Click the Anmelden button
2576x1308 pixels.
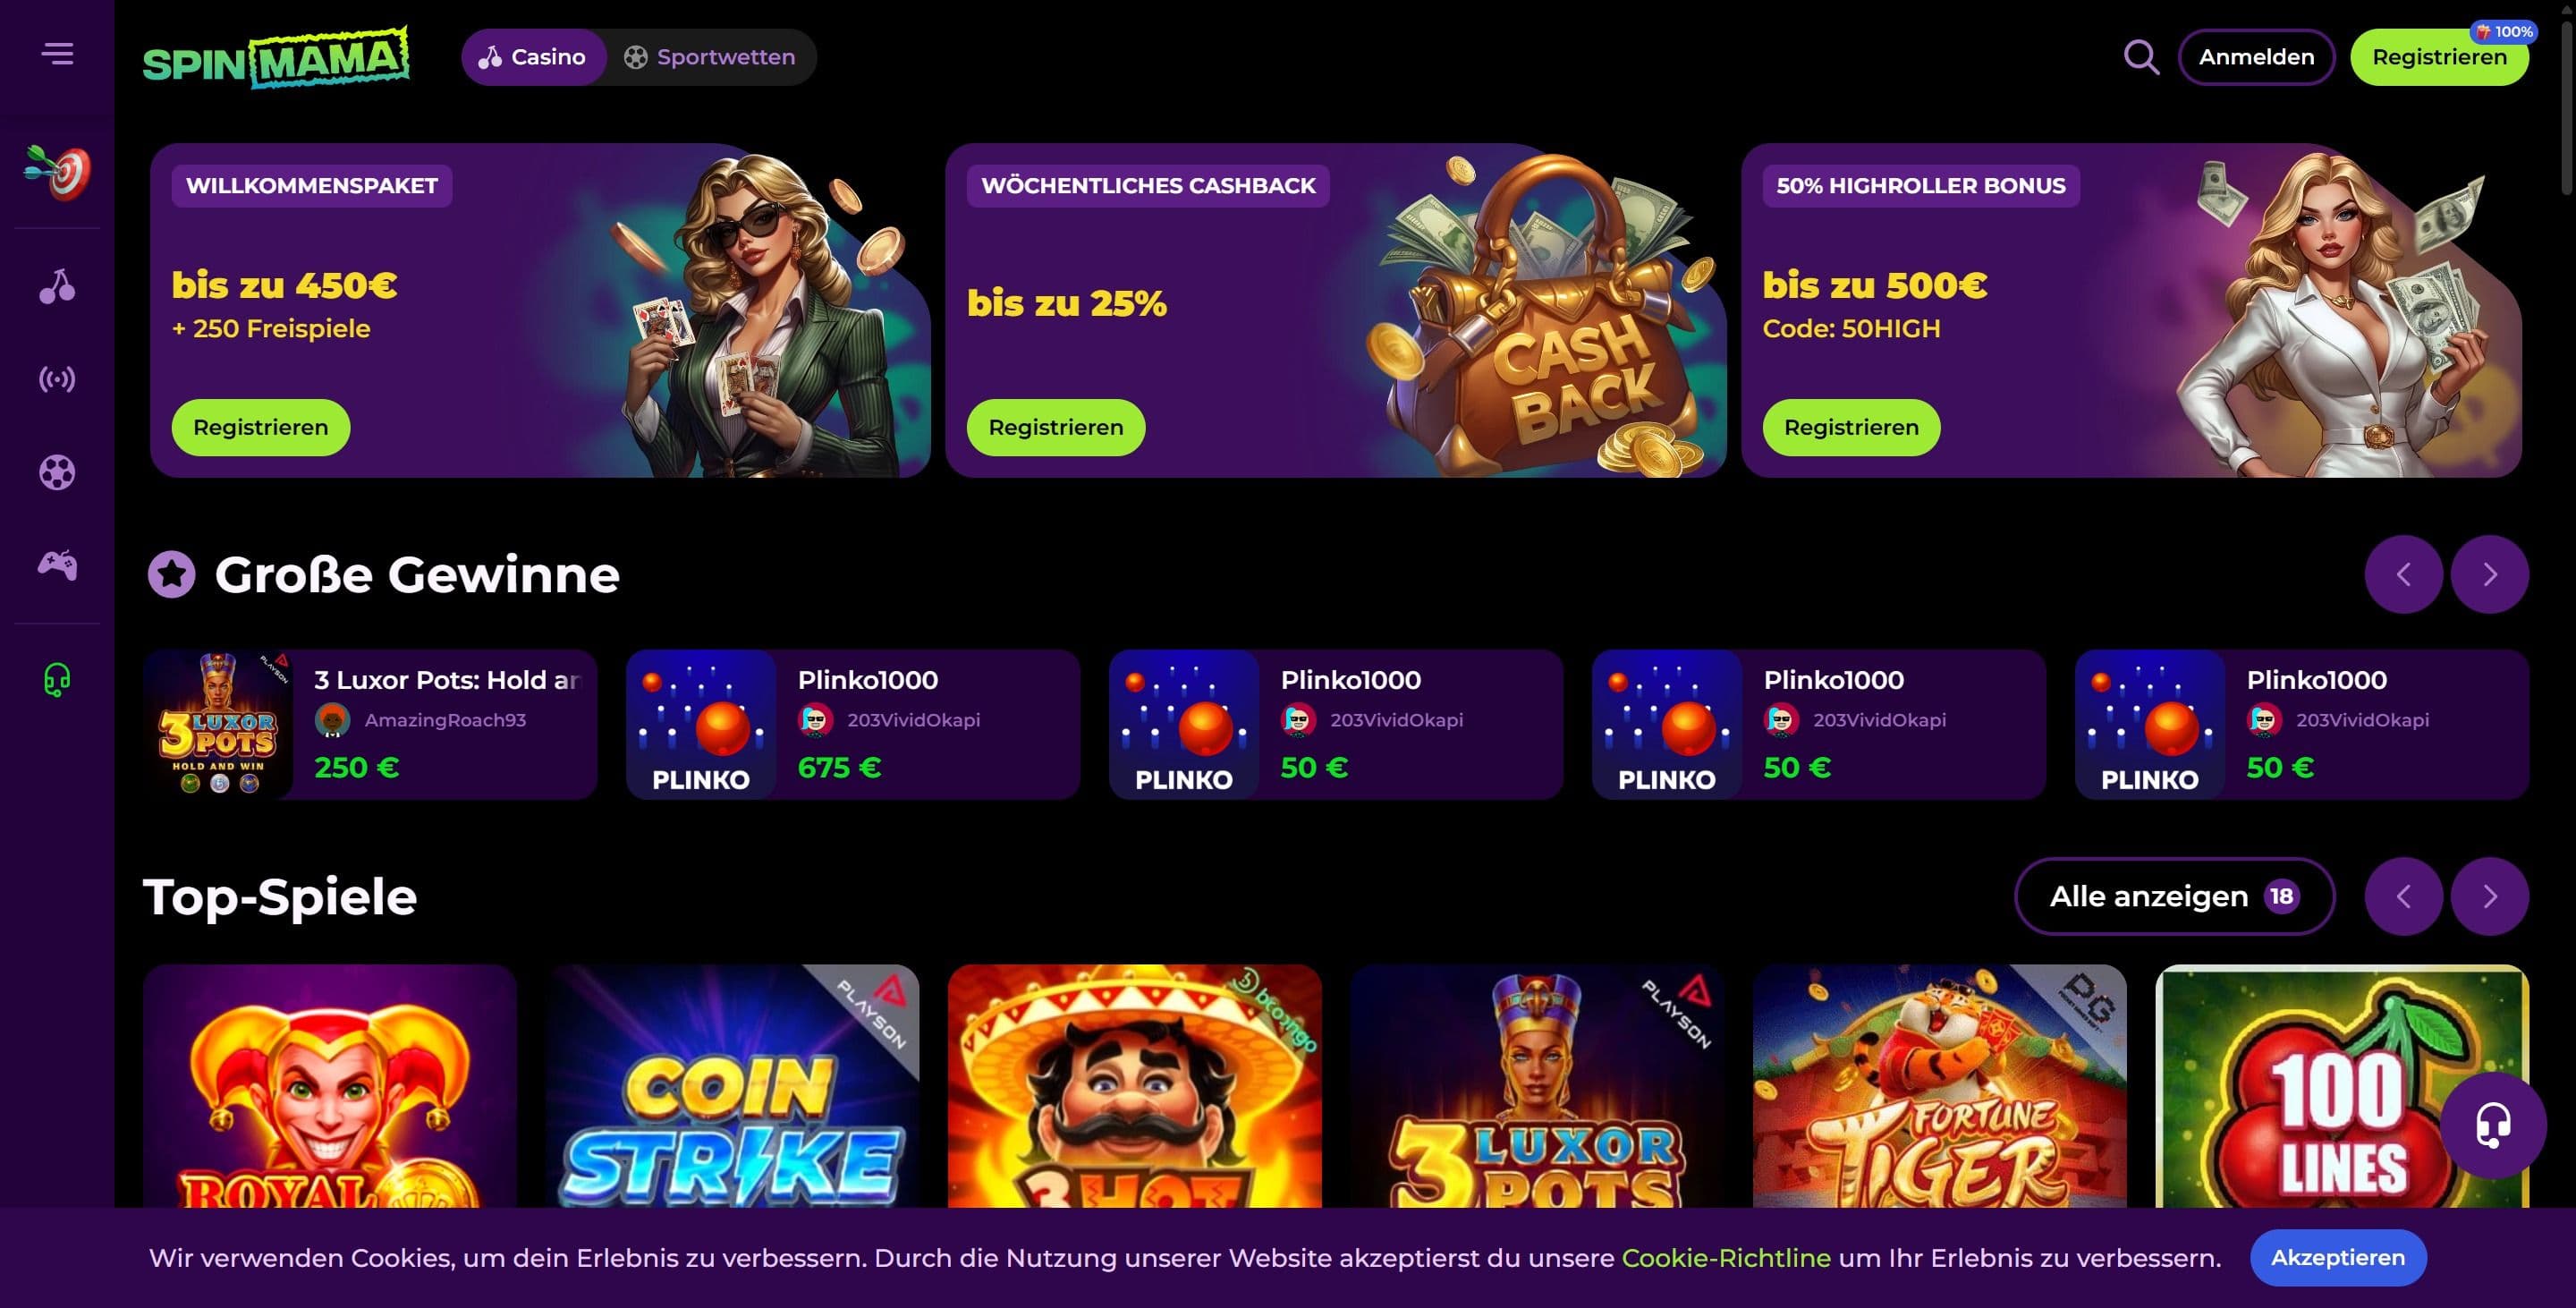click(2256, 57)
